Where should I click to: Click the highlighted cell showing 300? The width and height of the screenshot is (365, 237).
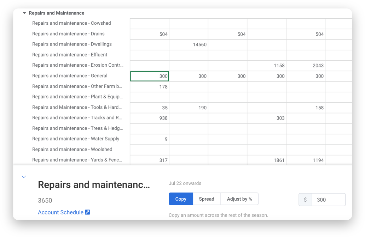point(149,76)
